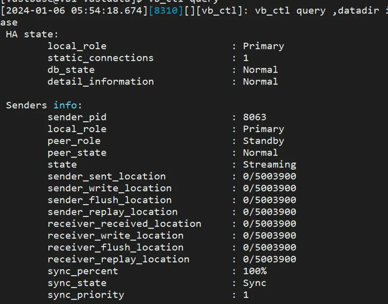Click the detail_information label
This screenshot has width=388, height=304.
pyautogui.click(x=100, y=82)
